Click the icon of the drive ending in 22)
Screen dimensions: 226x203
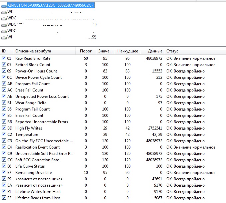(x=4, y=38)
